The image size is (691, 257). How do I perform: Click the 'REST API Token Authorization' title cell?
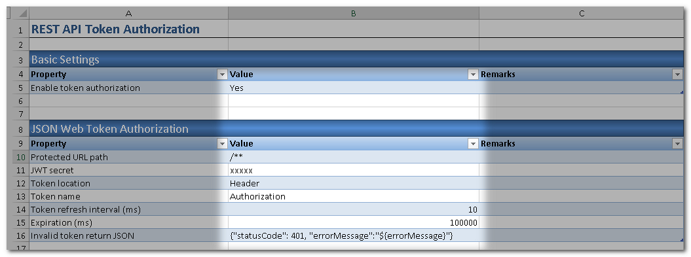(128, 29)
